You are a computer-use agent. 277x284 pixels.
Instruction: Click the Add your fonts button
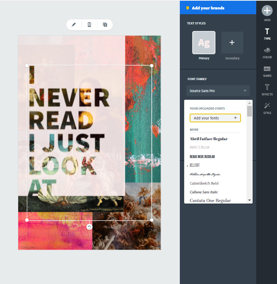point(215,118)
